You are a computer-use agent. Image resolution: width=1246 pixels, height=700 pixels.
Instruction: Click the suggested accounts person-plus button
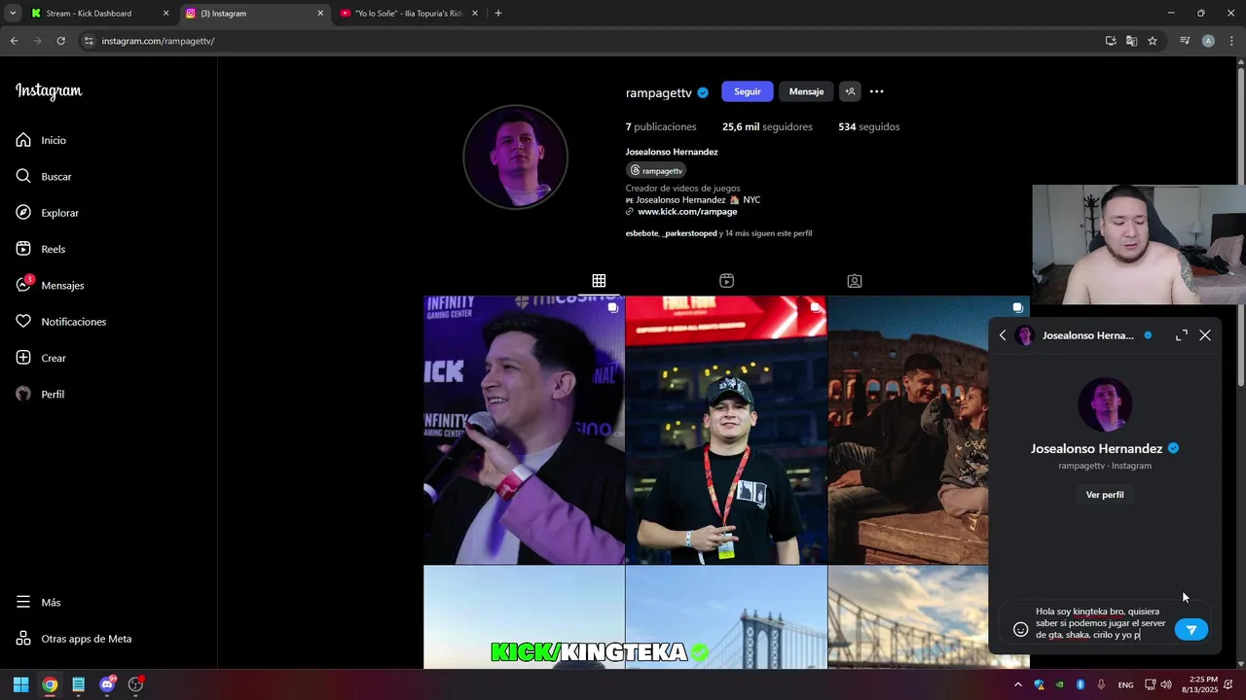coord(850,91)
